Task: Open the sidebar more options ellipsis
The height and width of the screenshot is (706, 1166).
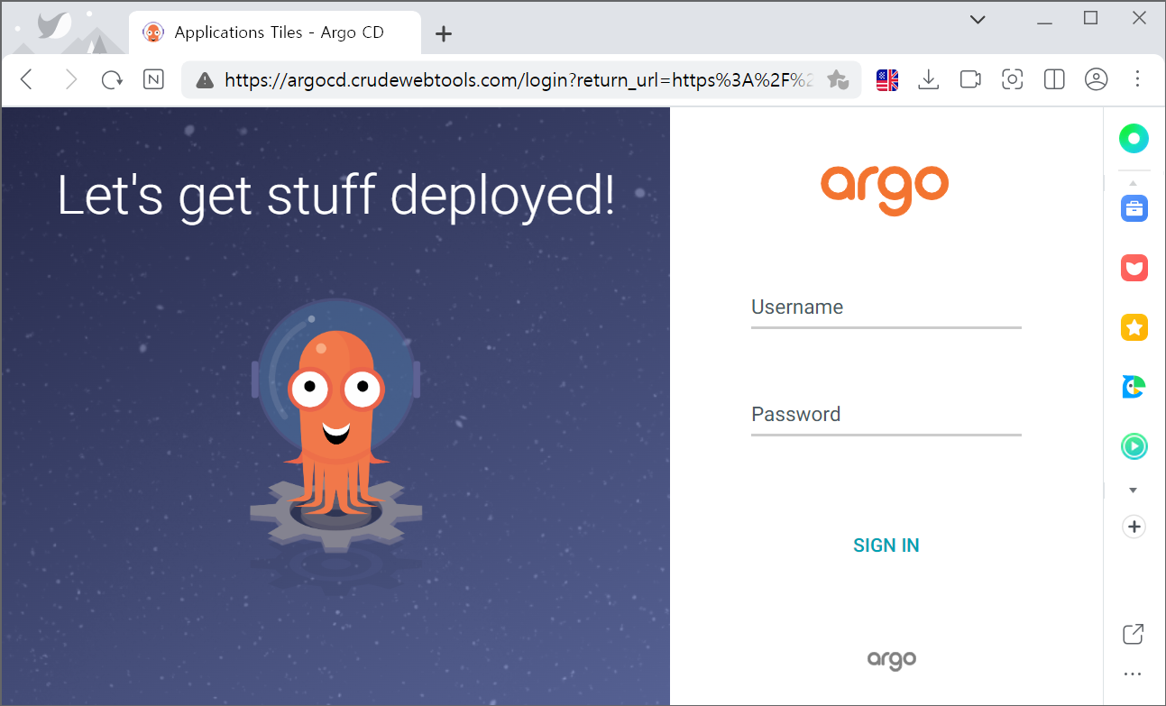Action: tap(1133, 674)
